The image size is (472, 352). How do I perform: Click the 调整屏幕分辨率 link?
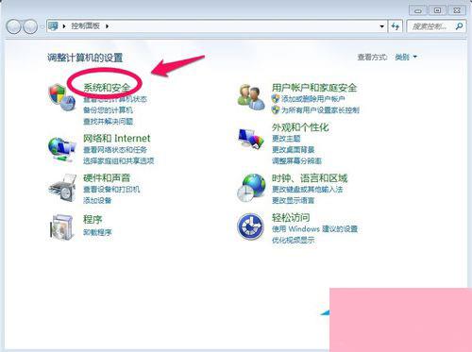click(296, 161)
